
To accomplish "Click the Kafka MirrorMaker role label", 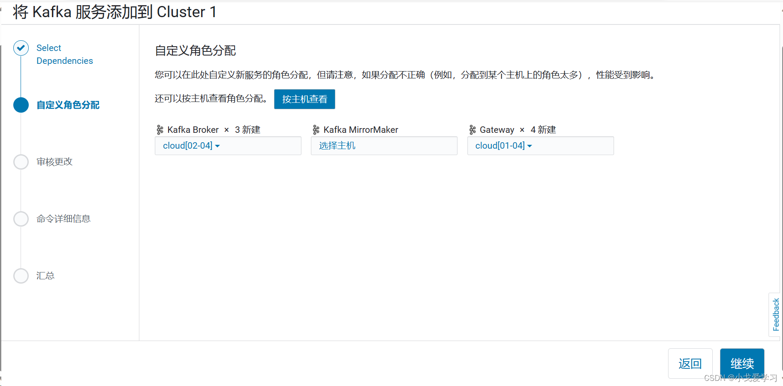I will pyautogui.click(x=361, y=130).
